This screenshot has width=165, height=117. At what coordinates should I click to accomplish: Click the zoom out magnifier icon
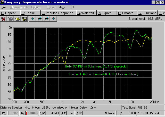click(47, 19)
